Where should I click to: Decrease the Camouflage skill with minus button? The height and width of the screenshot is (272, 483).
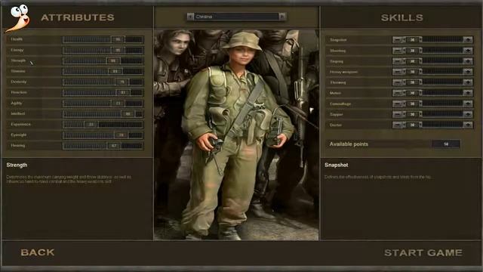coord(398,104)
